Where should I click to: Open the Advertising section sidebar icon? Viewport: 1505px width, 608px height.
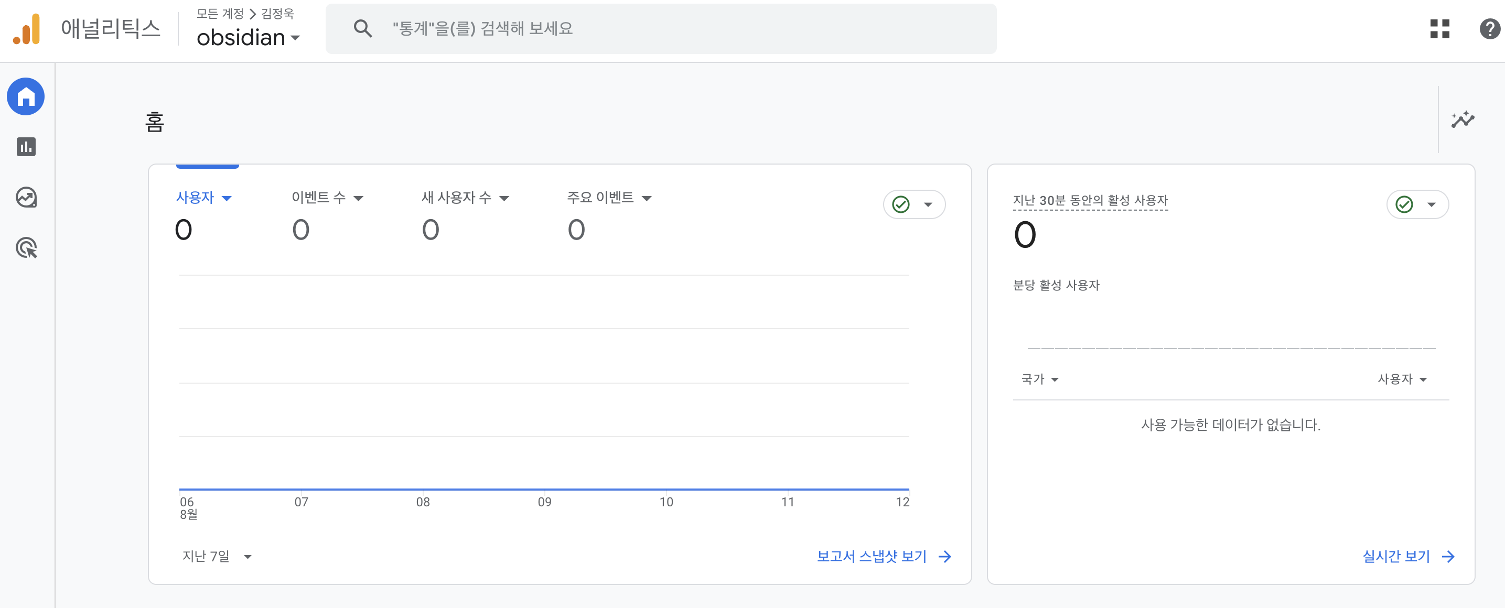click(x=26, y=247)
